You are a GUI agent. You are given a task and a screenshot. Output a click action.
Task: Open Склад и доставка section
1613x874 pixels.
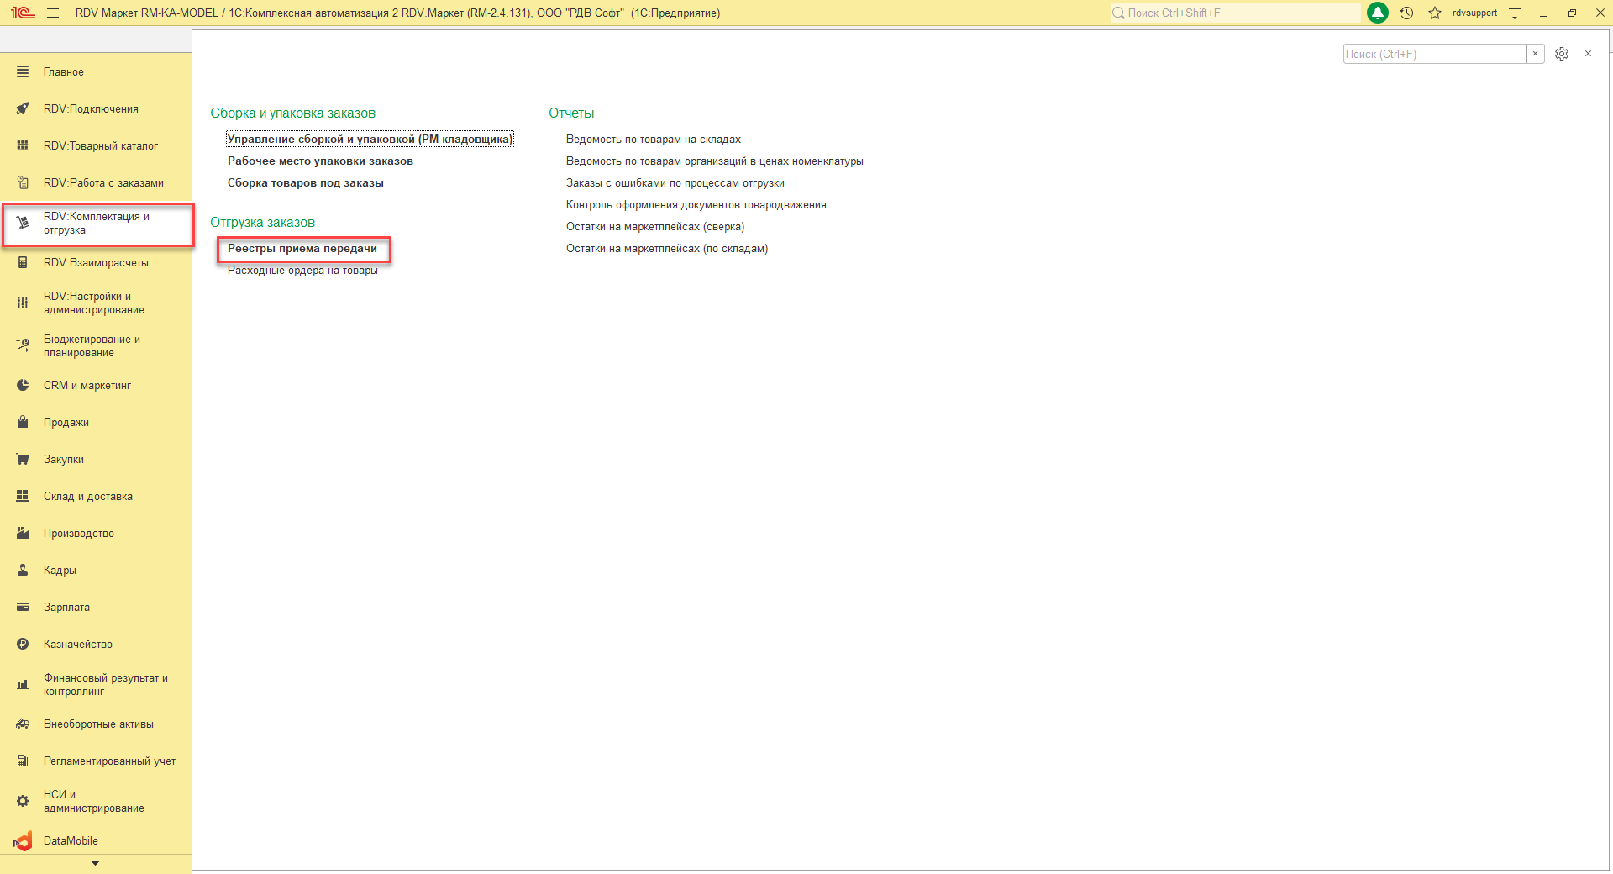pos(88,497)
